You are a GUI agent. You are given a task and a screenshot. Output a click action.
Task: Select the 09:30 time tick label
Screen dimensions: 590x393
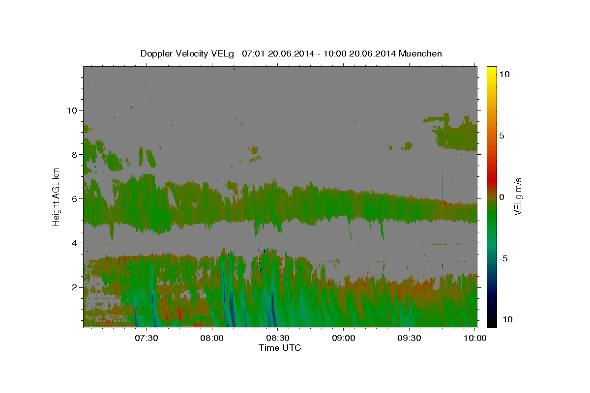click(409, 338)
